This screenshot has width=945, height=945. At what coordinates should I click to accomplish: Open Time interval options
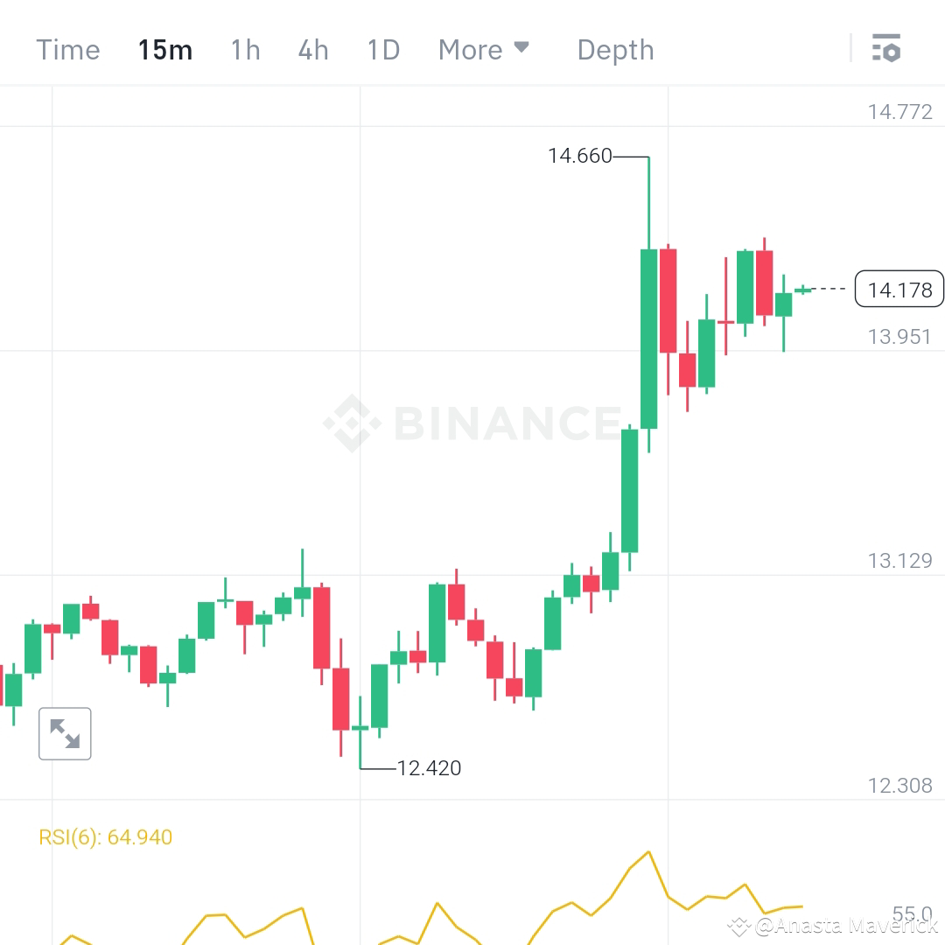pos(67,50)
